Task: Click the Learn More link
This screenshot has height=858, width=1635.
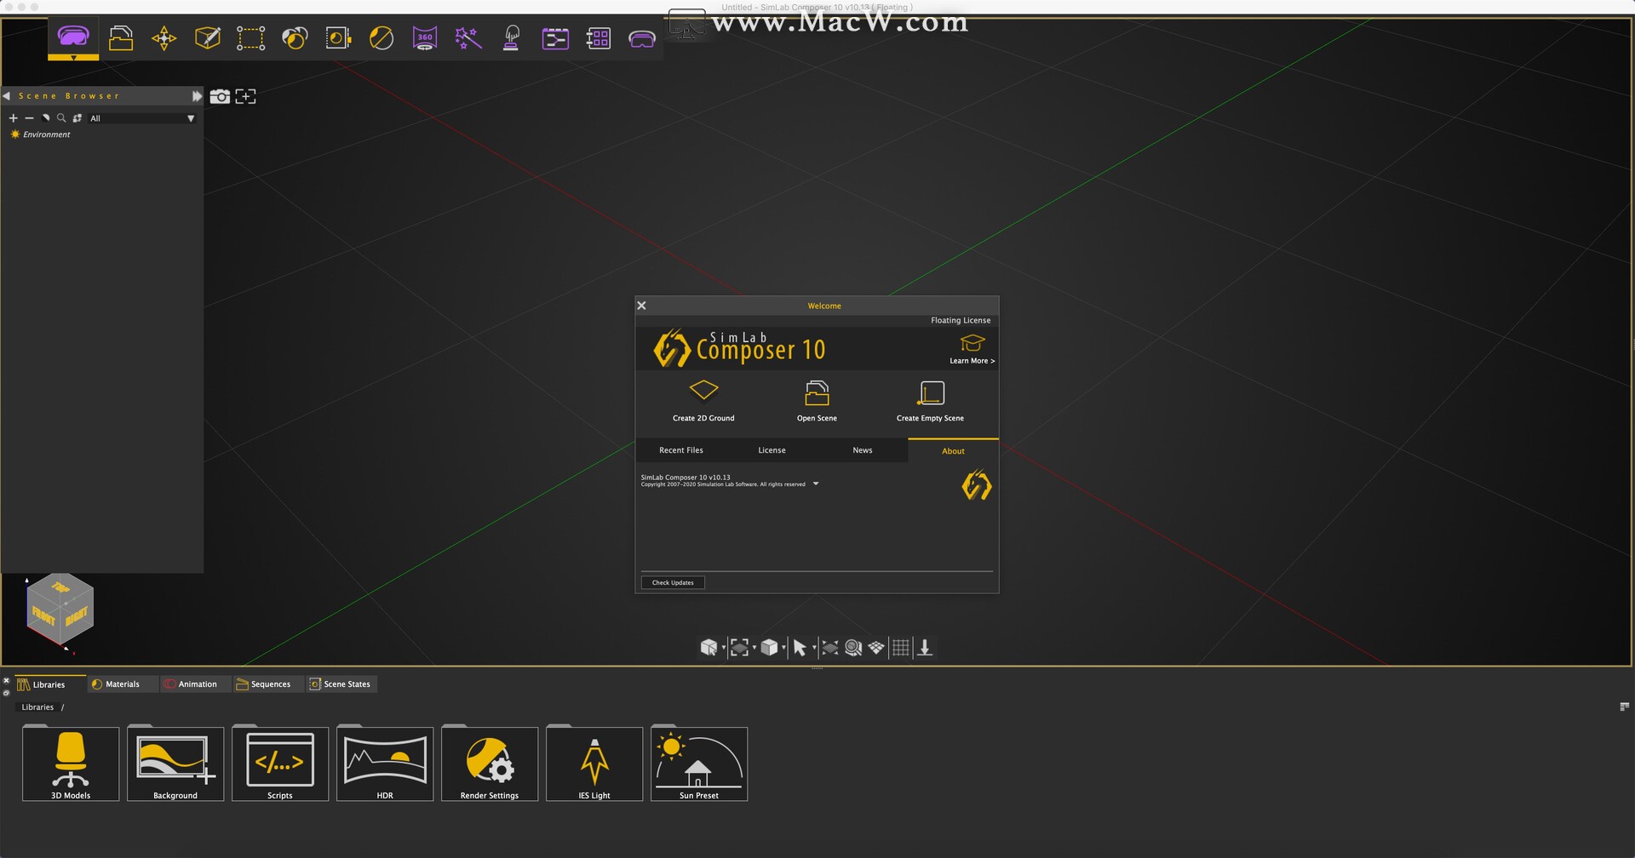Action: click(x=972, y=349)
